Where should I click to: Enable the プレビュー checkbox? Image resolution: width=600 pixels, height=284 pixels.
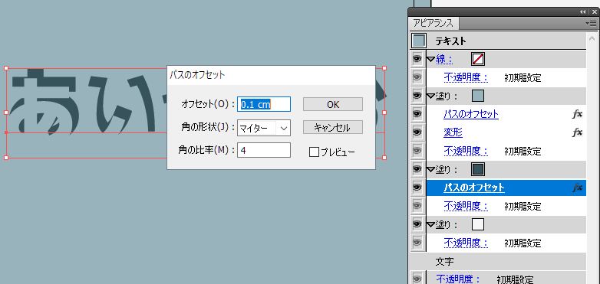pos(314,152)
